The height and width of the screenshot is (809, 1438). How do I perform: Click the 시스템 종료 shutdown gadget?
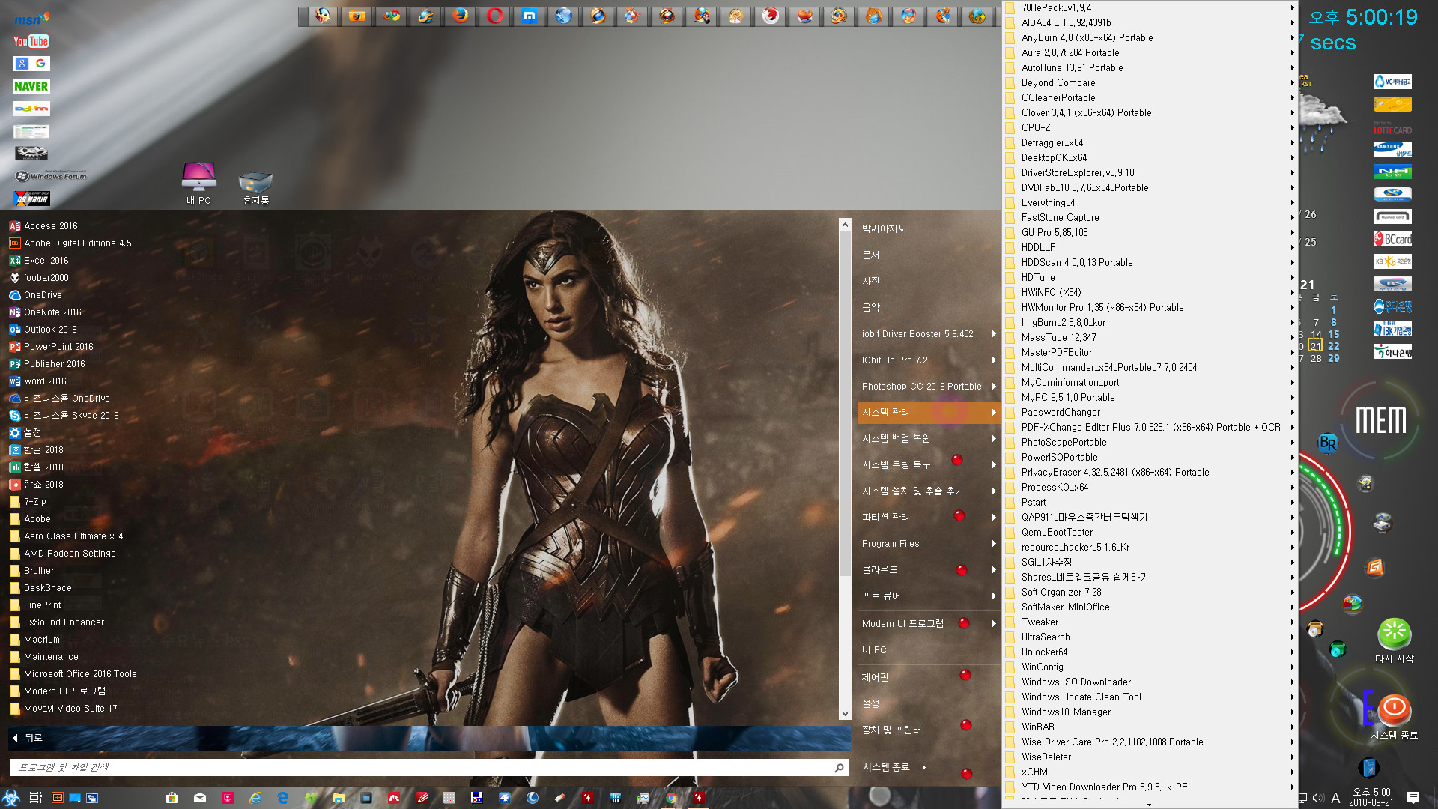[1394, 718]
